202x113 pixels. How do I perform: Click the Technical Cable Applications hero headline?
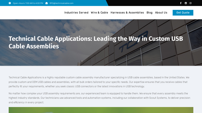pyautogui.click(x=96, y=42)
